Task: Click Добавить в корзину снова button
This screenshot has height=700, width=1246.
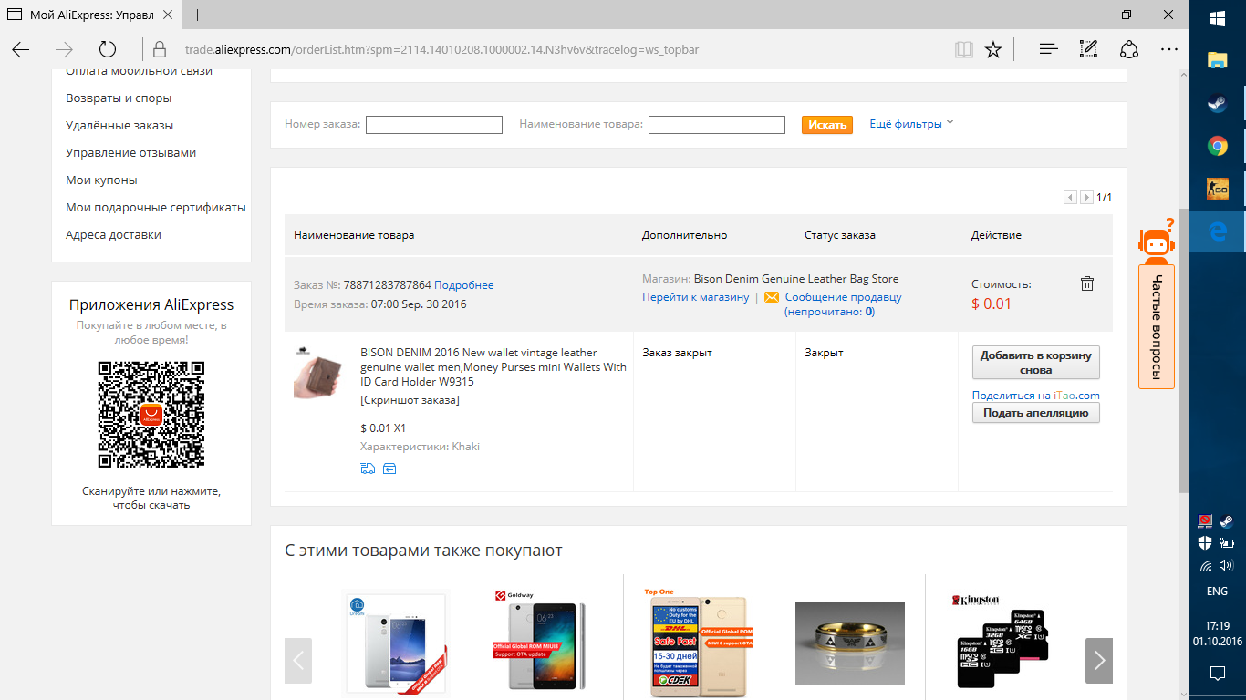Action: [x=1036, y=363]
